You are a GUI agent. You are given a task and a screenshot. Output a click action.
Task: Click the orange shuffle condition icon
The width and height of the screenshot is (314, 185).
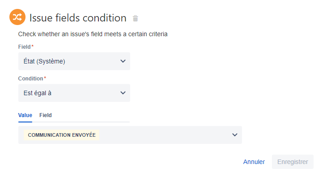[17, 17]
